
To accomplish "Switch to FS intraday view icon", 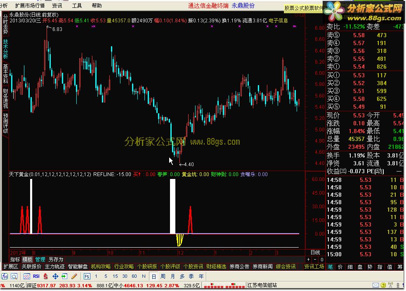I will click(x=87, y=276).
